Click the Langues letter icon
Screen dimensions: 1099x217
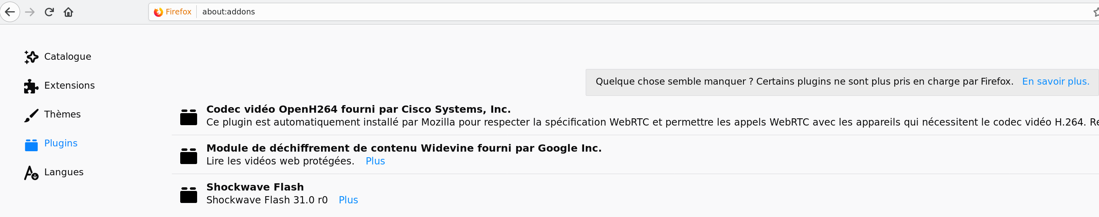pyautogui.click(x=31, y=173)
